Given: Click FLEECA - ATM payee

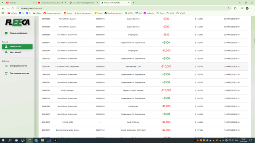Looking at the screenshot, I should pos(67,122).
